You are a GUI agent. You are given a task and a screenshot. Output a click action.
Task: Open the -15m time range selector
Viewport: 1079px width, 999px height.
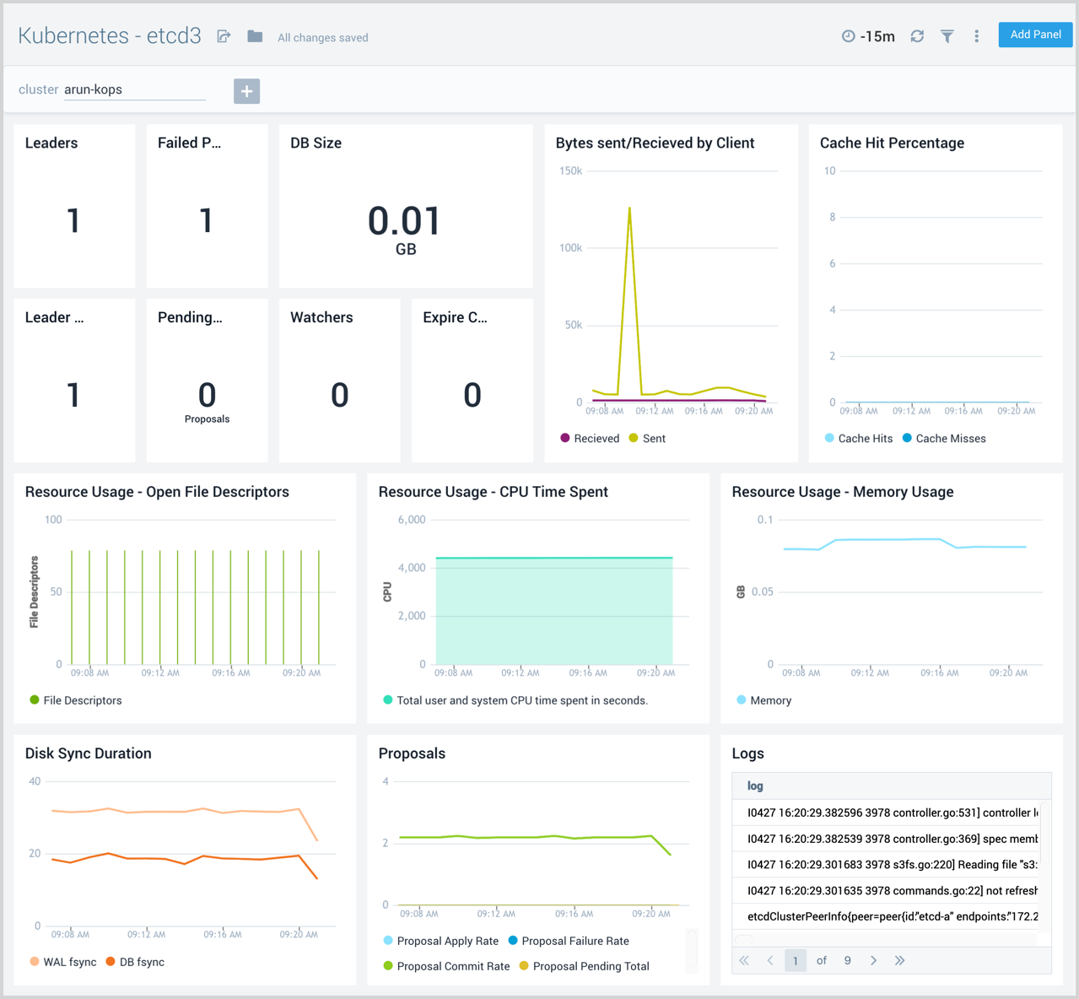coord(868,36)
